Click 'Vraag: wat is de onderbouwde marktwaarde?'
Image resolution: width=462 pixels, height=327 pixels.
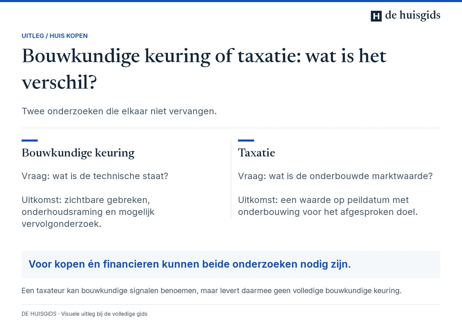[335, 176]
